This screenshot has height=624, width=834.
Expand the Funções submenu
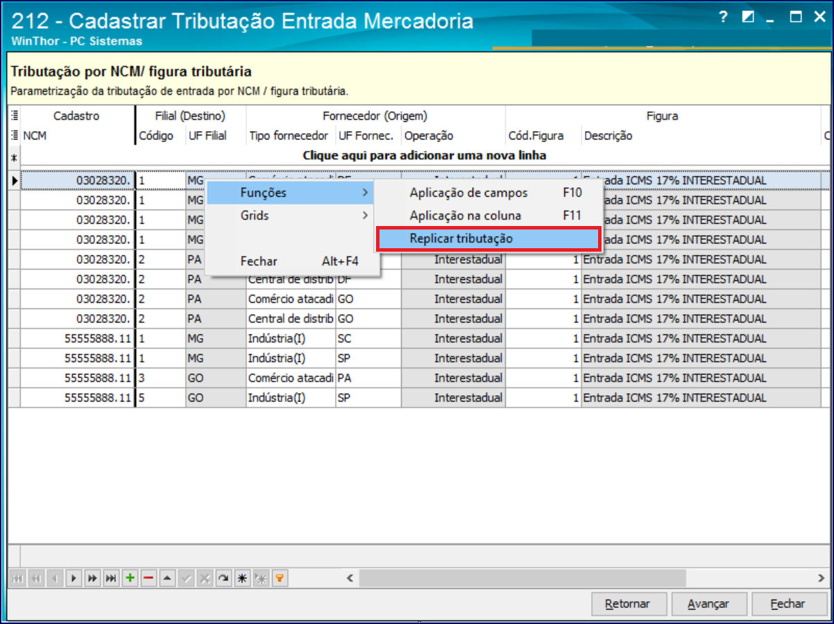[x=290, y=193]
